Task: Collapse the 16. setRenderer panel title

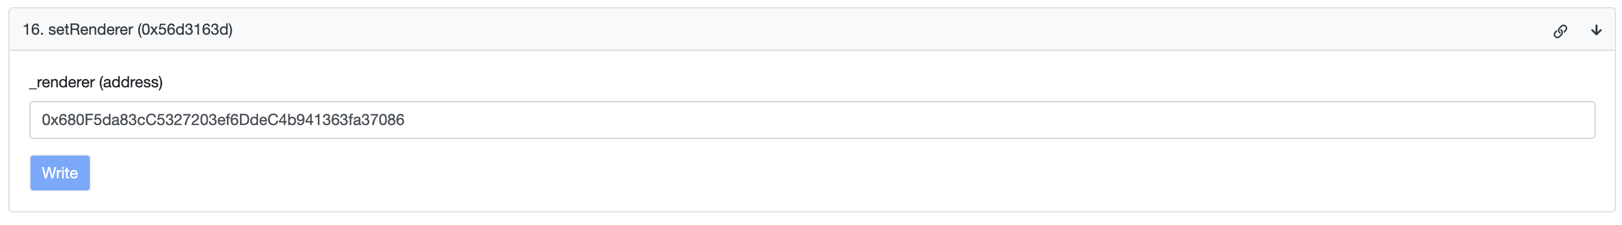Action: (x=128, y=30)
